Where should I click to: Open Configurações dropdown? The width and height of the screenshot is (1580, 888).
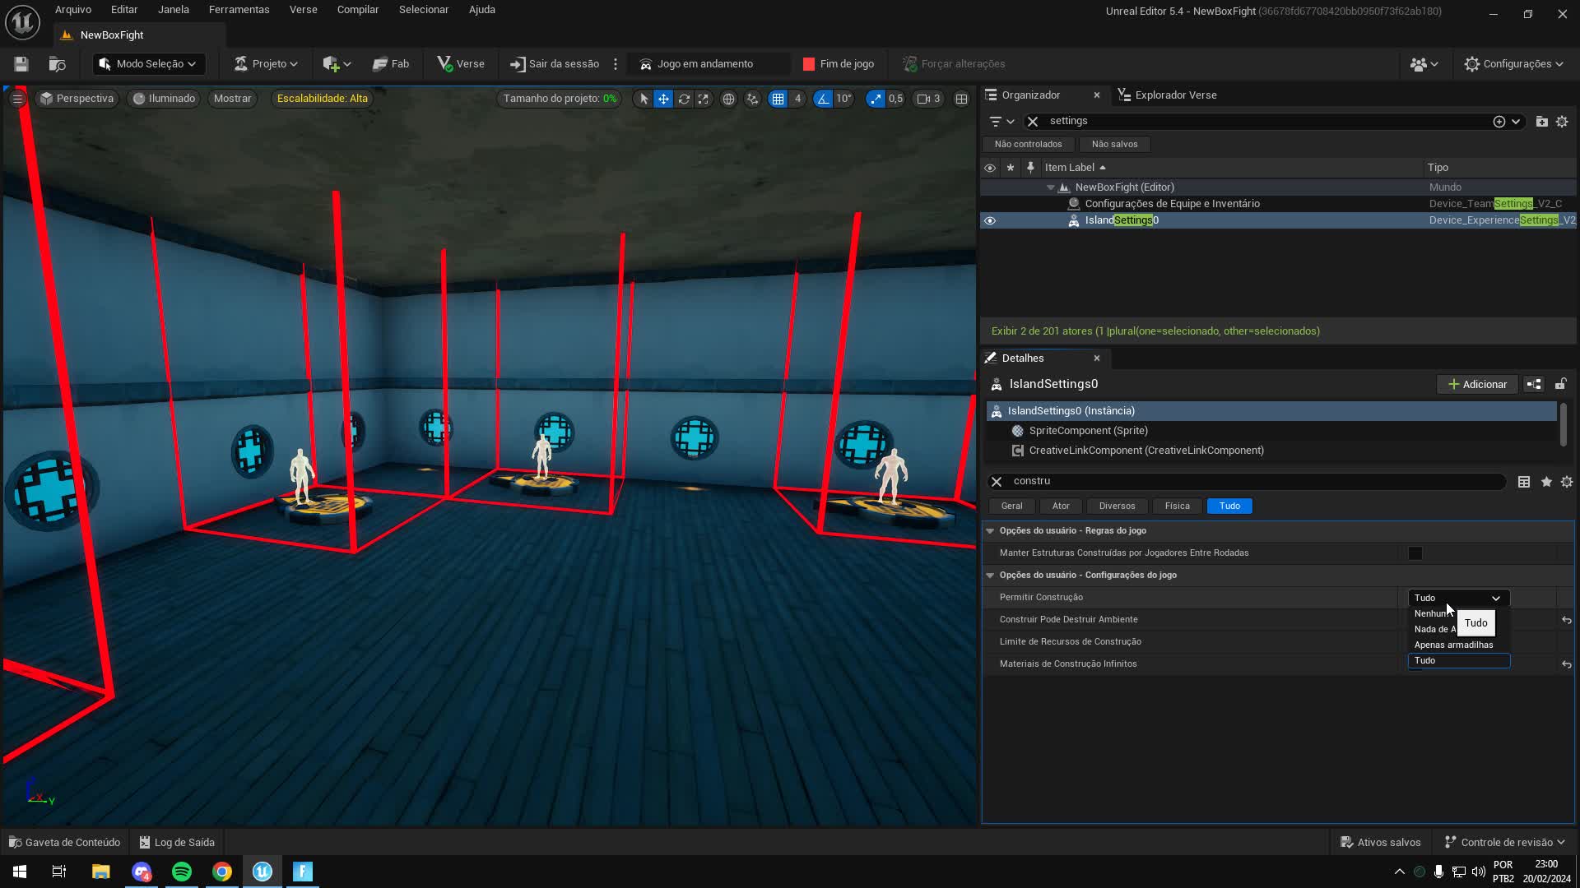tap(1514, 64)
